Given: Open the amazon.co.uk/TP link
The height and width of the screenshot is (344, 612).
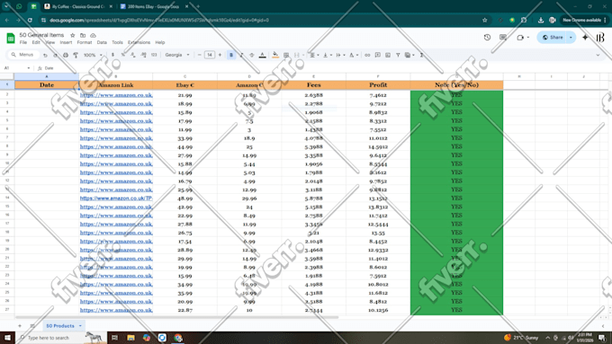Looking at the screenshot, I should pos(116,198).
